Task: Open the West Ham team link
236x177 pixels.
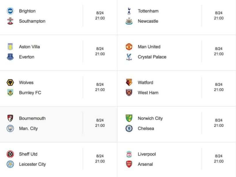Action: coord(148,93)
